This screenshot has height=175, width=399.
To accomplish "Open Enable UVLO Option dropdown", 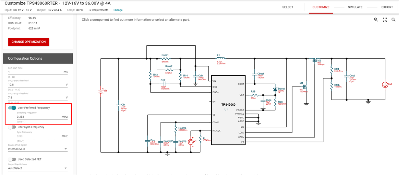I will coord(38,149).
